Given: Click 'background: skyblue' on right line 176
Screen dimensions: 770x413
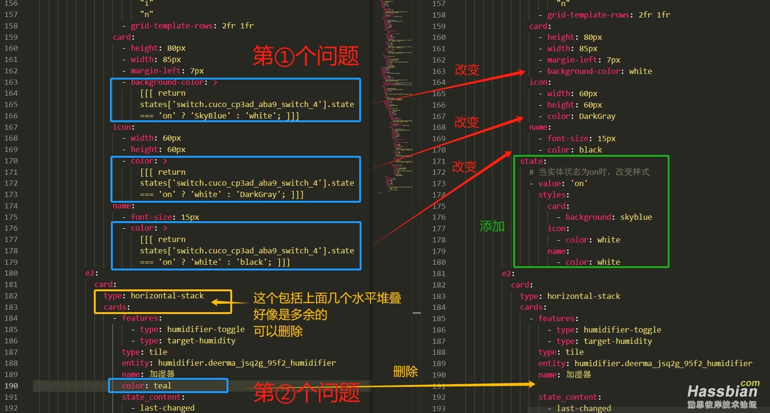Looking at the screenshot, I should point(609,217).
